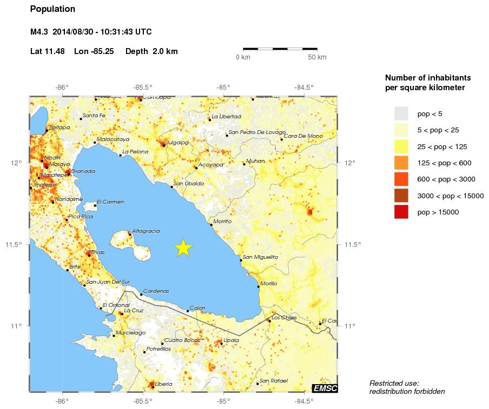The height and width of the screenshot is (409, 489).
Task: Click the Altagracia marker on the island
Action: [x=130, y=234]
